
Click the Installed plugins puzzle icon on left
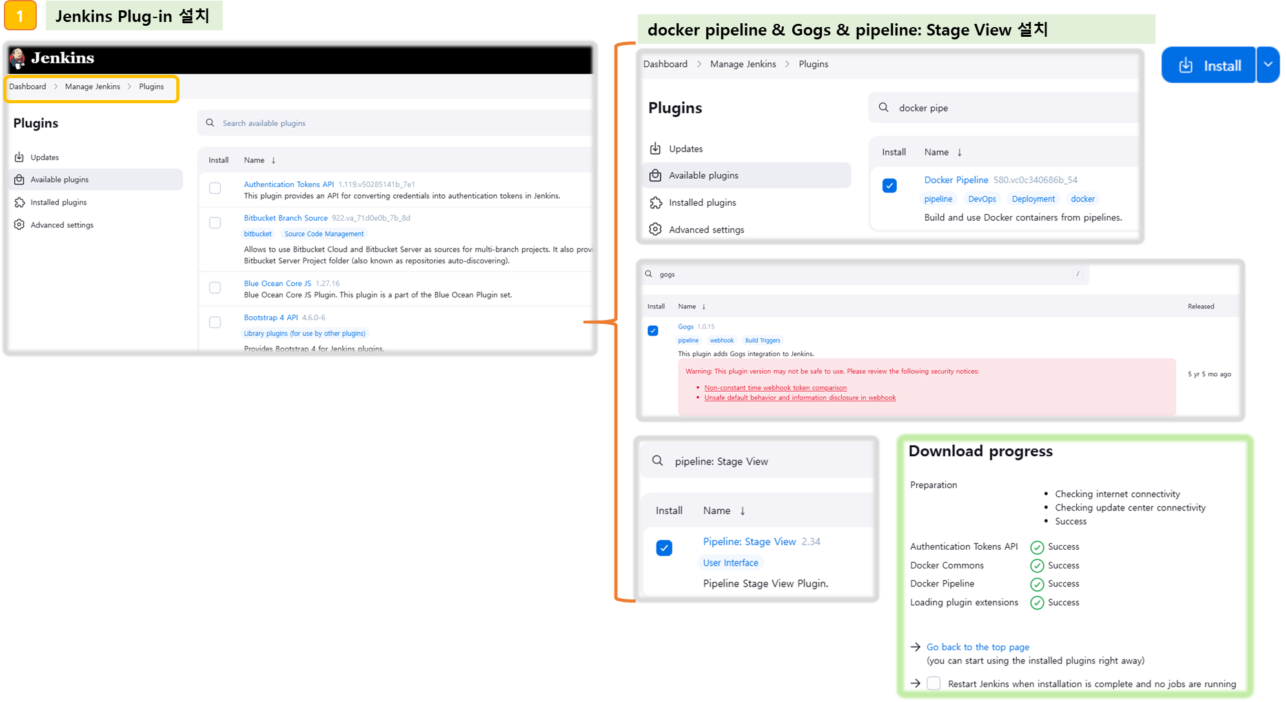pyautogui.click(x=19, y=203)
